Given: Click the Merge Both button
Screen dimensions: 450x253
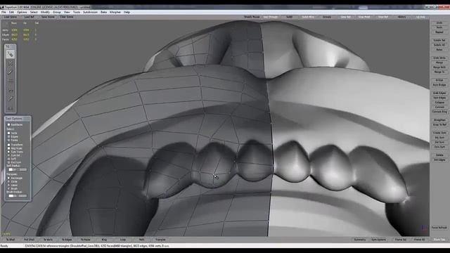Looking at the screenshot, I should 439,67.
